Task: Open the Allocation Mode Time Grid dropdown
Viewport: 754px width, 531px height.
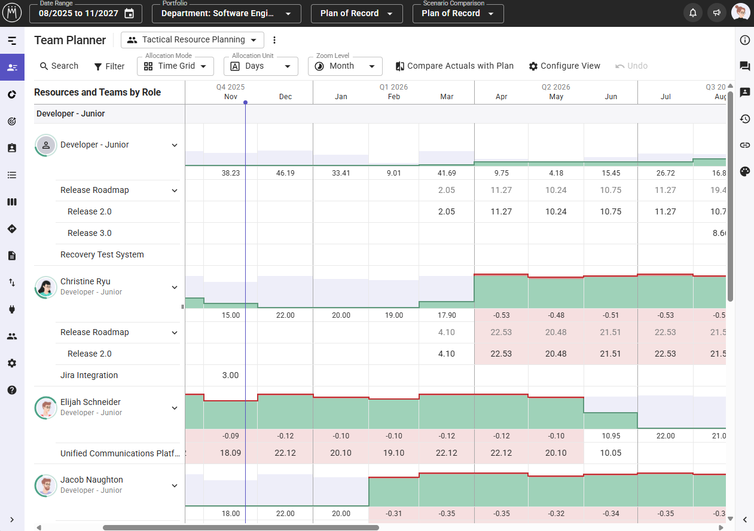Action: pyautogui.click(x=175, y=66)
